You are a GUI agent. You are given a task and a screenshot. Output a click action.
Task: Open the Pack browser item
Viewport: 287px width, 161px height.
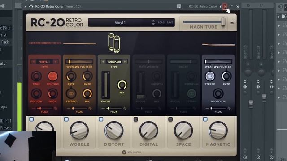pos(4,42)
